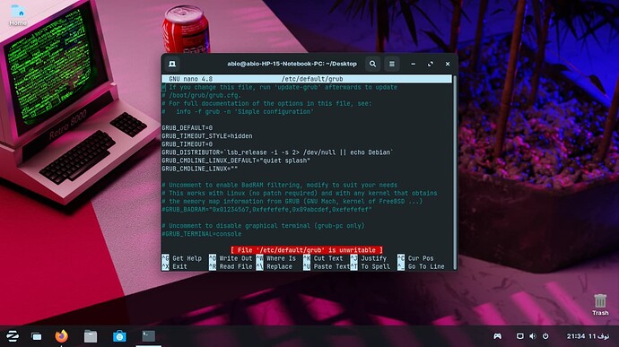The image size is (619, 347).
Task: Click the terminal vertical scrollbar
Action: pyautogui.click(x=454, y=172)
